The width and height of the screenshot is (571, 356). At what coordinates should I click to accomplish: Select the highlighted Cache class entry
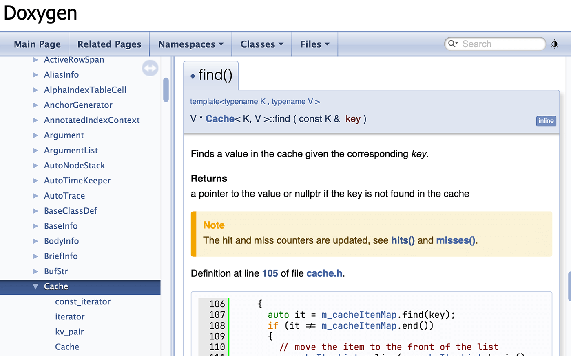pyautogui.click(x=56, y=286)
